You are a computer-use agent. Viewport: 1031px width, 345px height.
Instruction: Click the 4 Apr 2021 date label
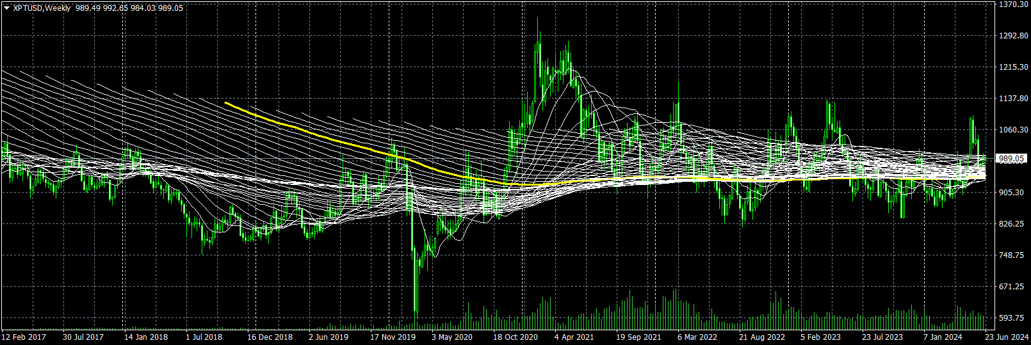pyautogui.click(x=574, y=337)
